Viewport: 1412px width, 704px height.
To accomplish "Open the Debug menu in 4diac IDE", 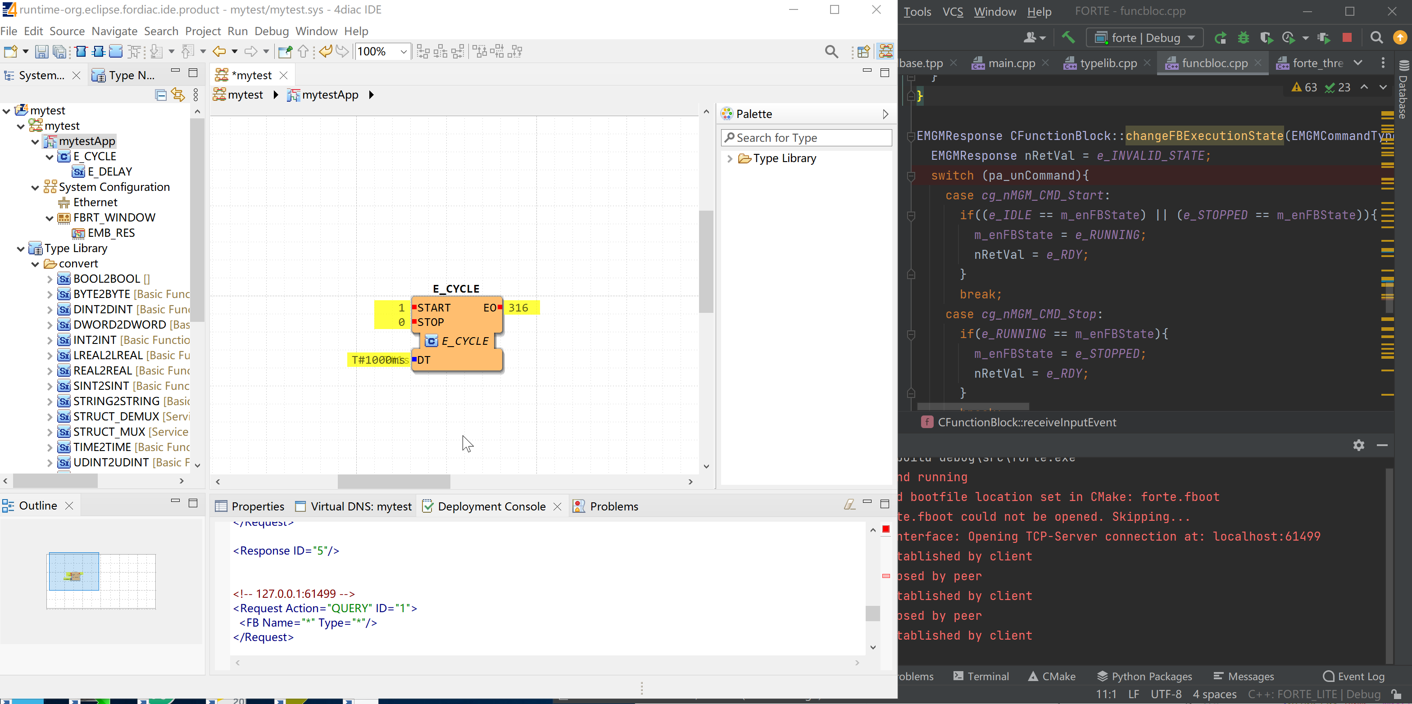I will [x=271, y=31].
